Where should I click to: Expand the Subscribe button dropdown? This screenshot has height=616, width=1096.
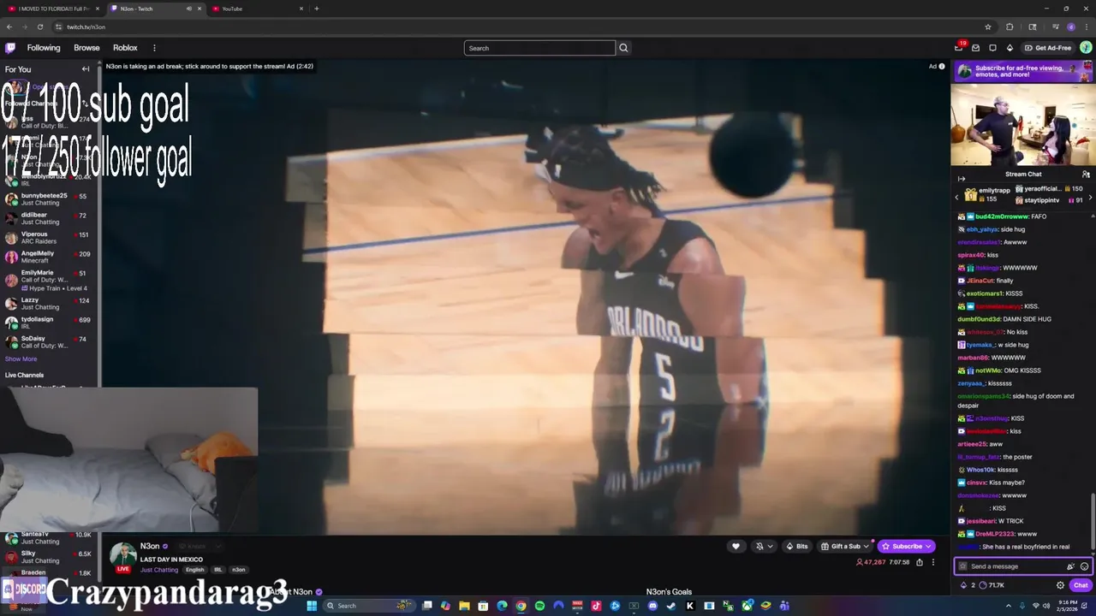[x=929, y=546]
